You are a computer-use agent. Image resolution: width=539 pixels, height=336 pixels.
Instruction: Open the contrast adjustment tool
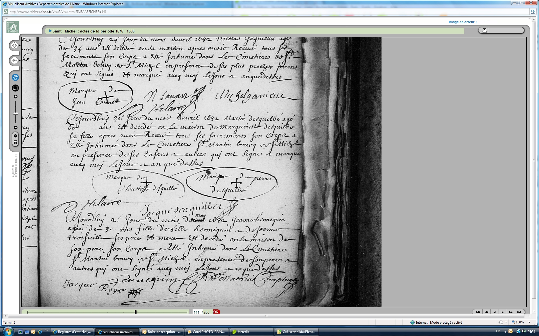[14, 60]
